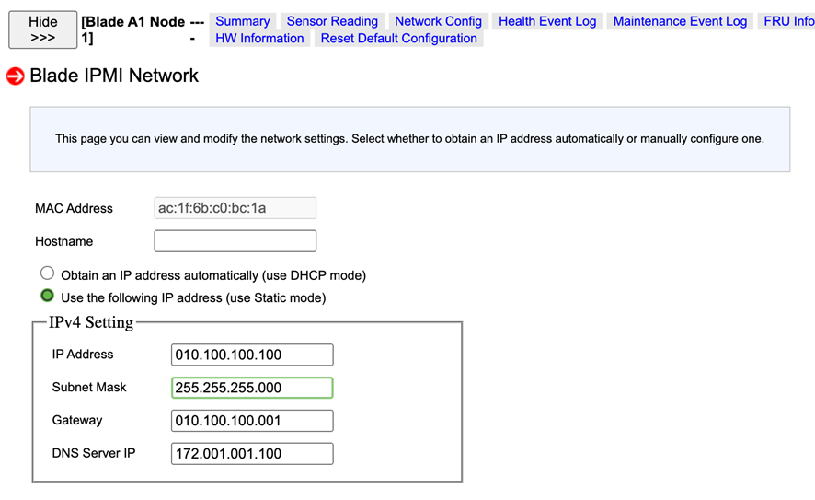Click the 'Obtain an IP address automatically' label

click(x=213, y=275)
